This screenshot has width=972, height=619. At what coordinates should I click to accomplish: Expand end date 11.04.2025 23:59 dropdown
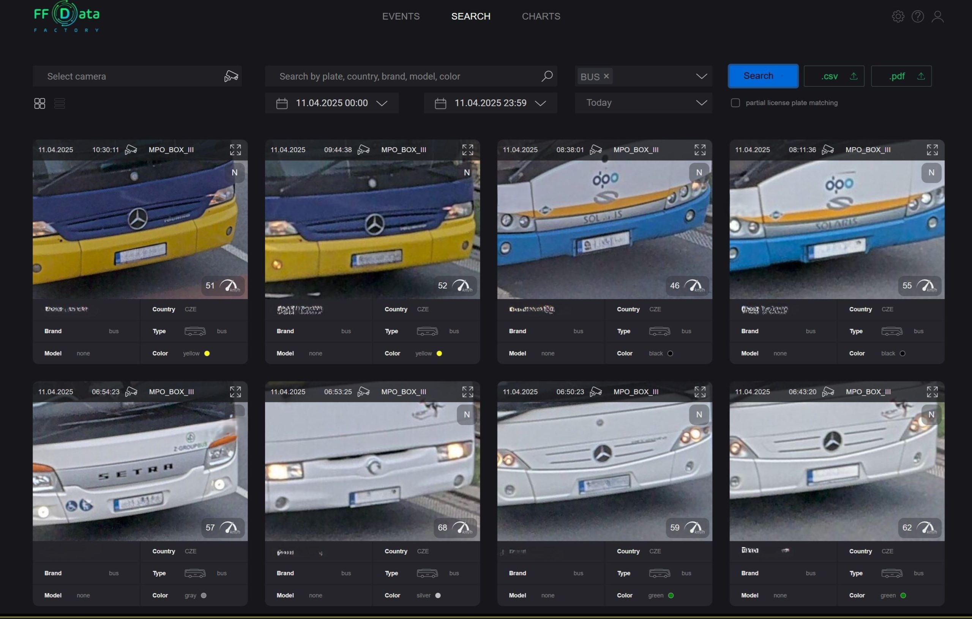[x=541, y=103]
